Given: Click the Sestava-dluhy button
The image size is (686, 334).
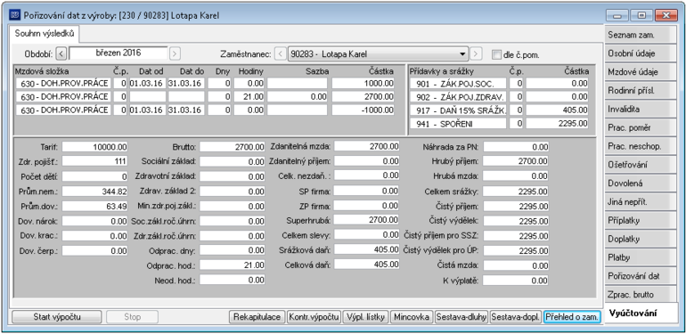Looking at the screenshot, I should [461, 317].
